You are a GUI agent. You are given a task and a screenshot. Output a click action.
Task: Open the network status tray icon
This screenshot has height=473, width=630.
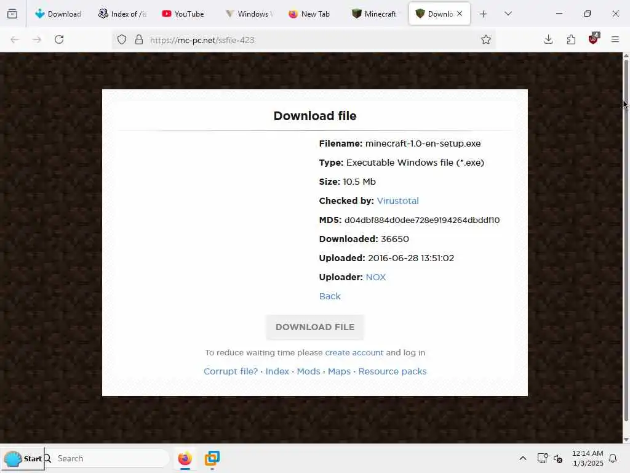pos(543,458)
